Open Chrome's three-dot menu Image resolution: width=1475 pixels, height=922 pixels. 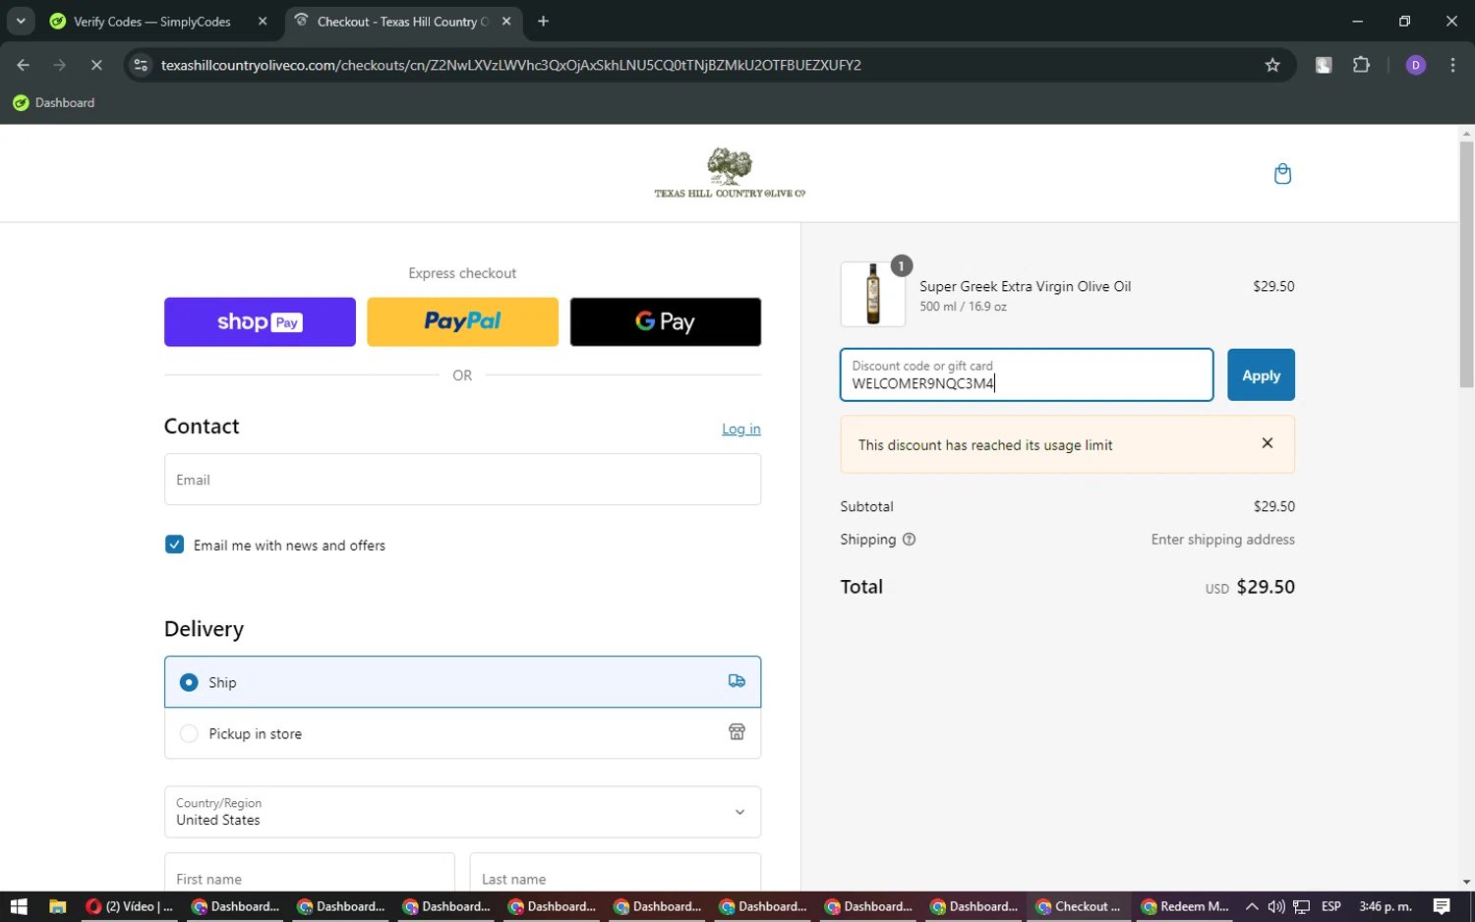[1452, 65]
